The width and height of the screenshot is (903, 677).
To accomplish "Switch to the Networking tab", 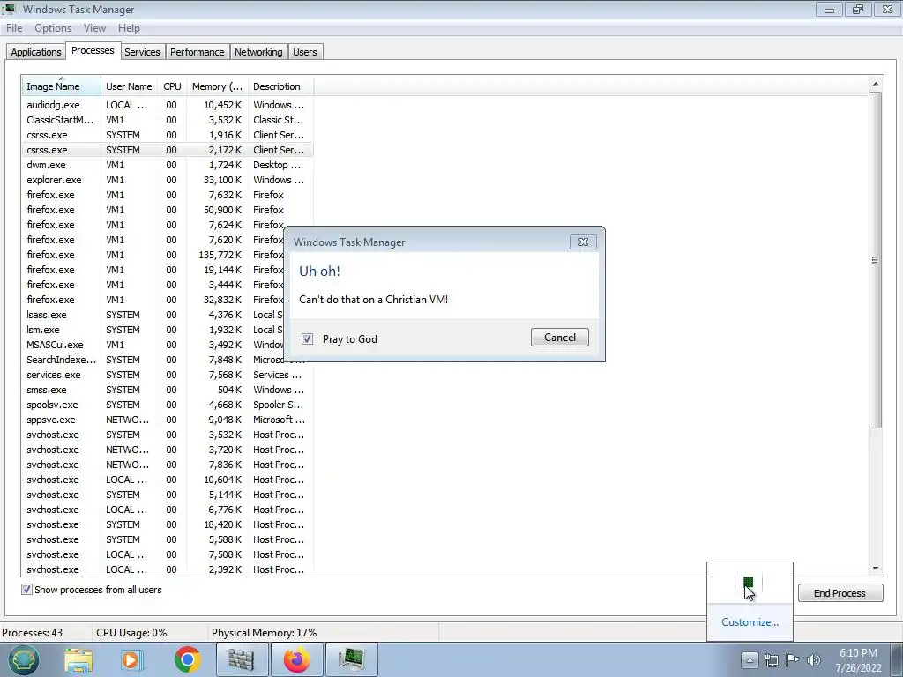I will (258, 52).
